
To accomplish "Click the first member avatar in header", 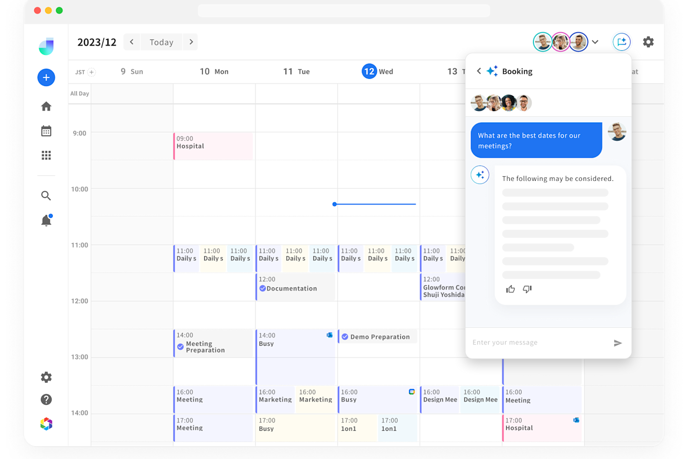I will tap(543, 42).
